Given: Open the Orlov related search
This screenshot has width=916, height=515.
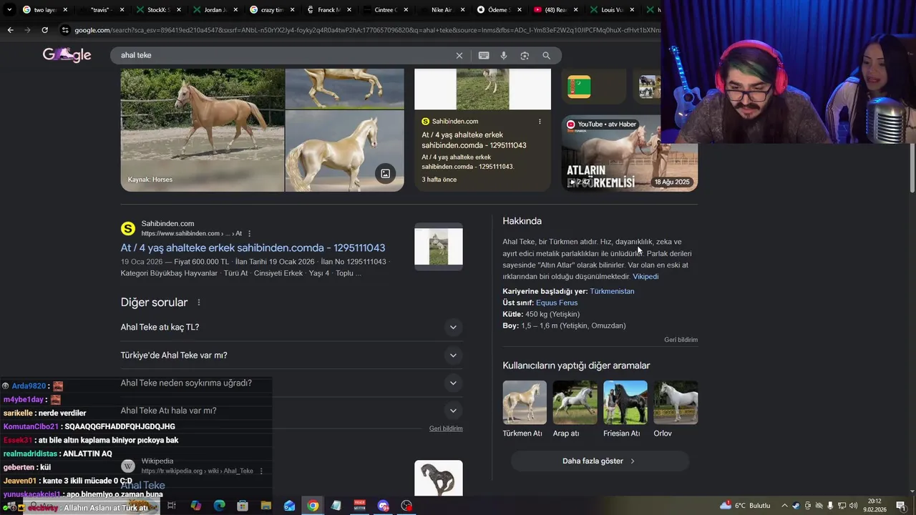Looking at the screenshot, I should 675,409.
